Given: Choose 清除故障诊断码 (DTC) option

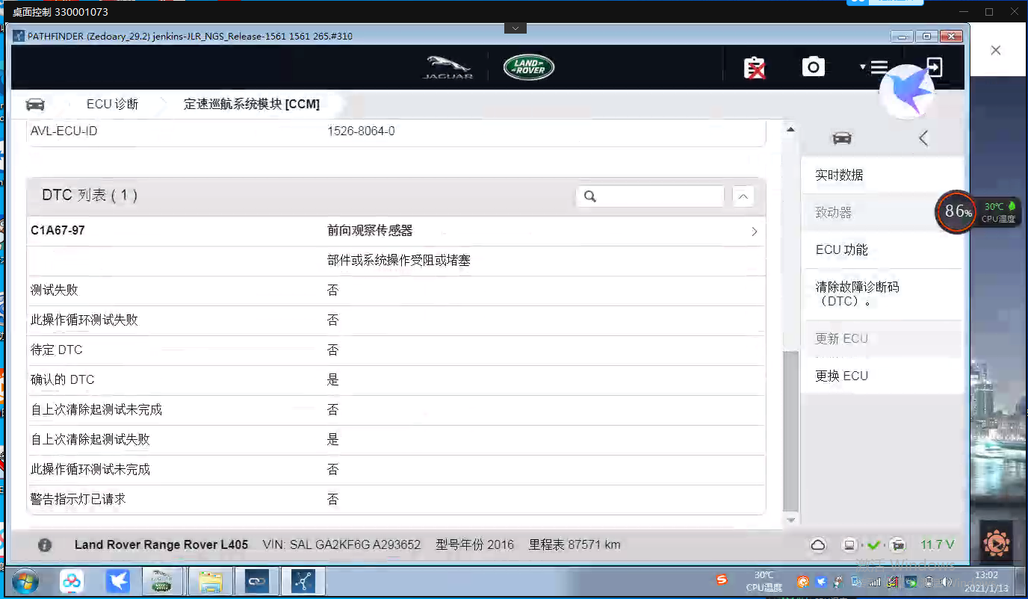Looking at the screenshot, I should (x=882, y=294).
